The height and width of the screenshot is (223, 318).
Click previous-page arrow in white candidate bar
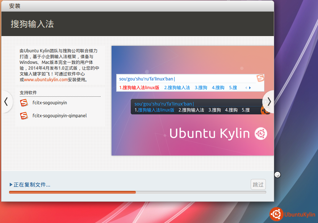pos(246,88)
